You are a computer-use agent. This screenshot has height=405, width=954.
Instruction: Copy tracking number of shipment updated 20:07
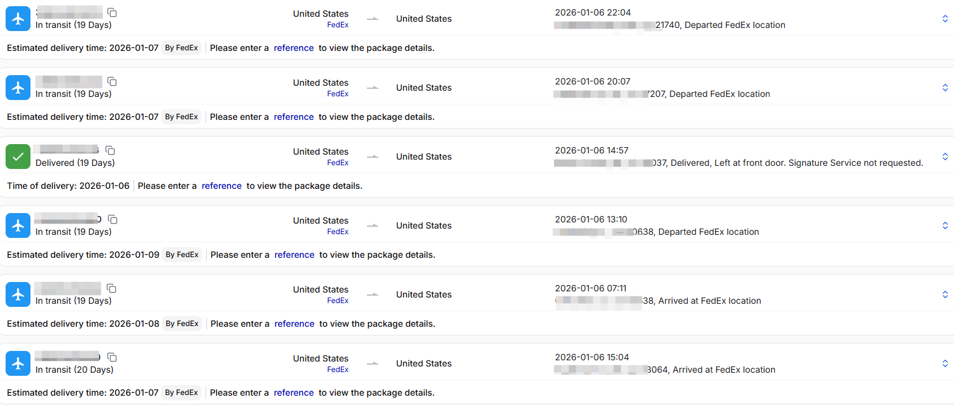pyautogui.click(x=112, y=82)
